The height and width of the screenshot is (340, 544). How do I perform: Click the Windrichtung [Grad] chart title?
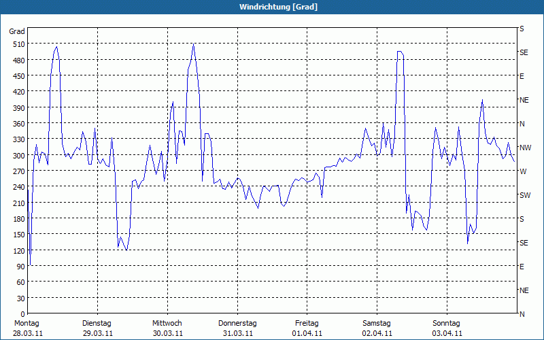(278, 7)
